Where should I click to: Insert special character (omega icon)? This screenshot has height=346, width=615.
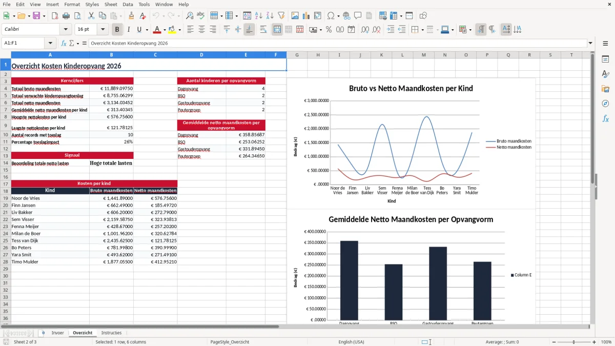(x=331, y=16)
